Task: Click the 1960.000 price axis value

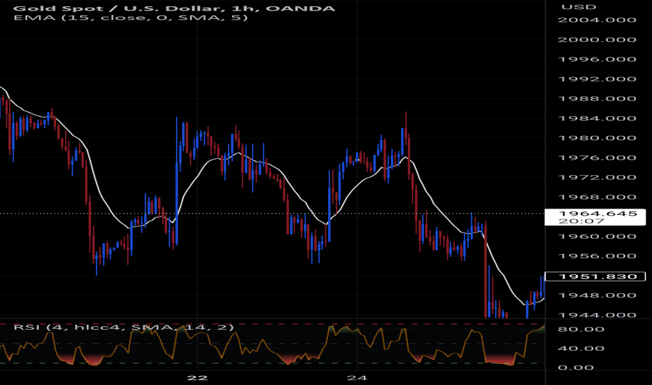Action: 597,237
